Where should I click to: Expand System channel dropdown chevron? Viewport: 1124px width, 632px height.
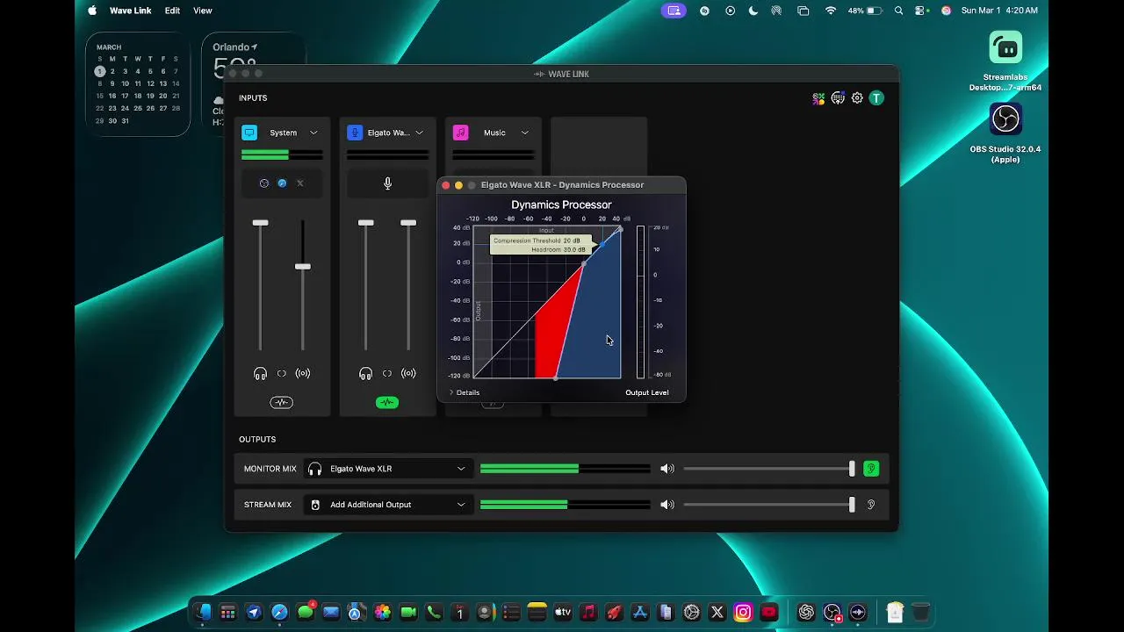313,133
